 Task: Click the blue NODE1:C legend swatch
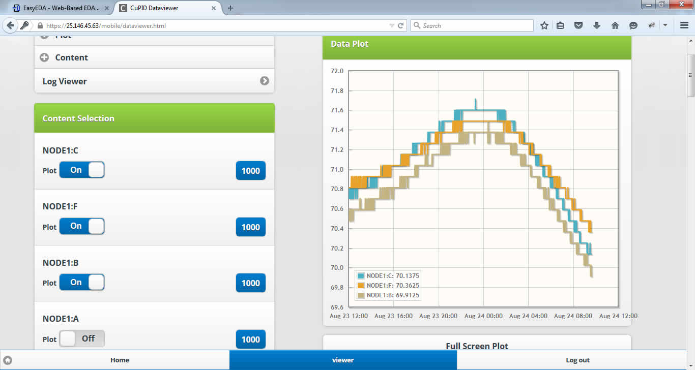click(361, 276)
